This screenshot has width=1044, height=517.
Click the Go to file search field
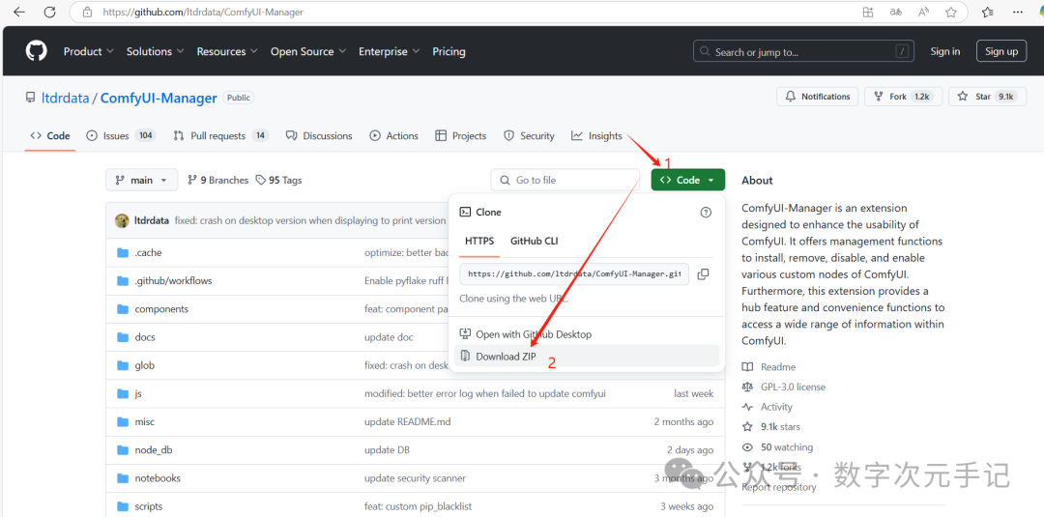565,181
